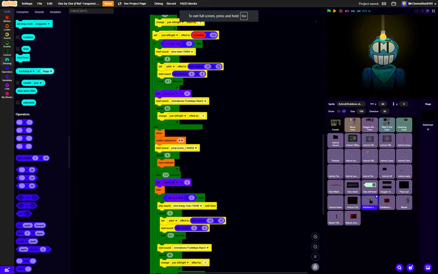438x274 pixels.
Task: Edit the project title field
Action: (x=78, y=3)
